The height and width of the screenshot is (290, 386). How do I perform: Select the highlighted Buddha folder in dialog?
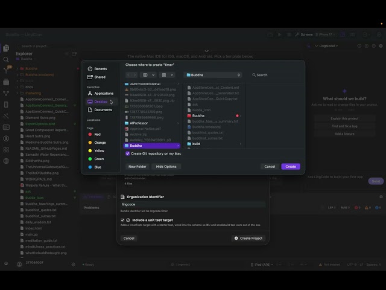click(x=151, y=146)
